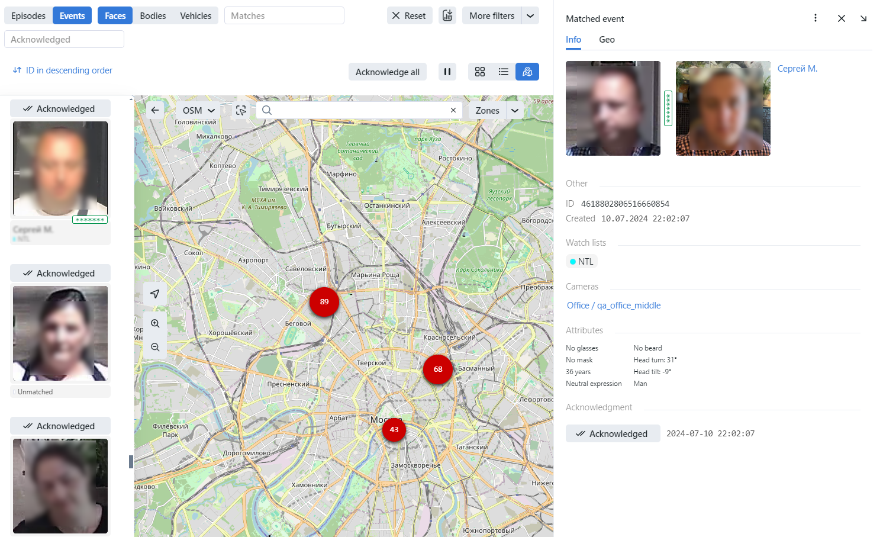Image resolution: width=883 pixels, height=537 pixels.
Task: Toggle ID sorting order
Action: click(x=63, y=70)
